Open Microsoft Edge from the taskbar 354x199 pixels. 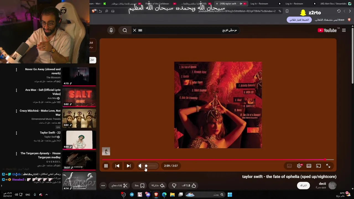(164, 195)
